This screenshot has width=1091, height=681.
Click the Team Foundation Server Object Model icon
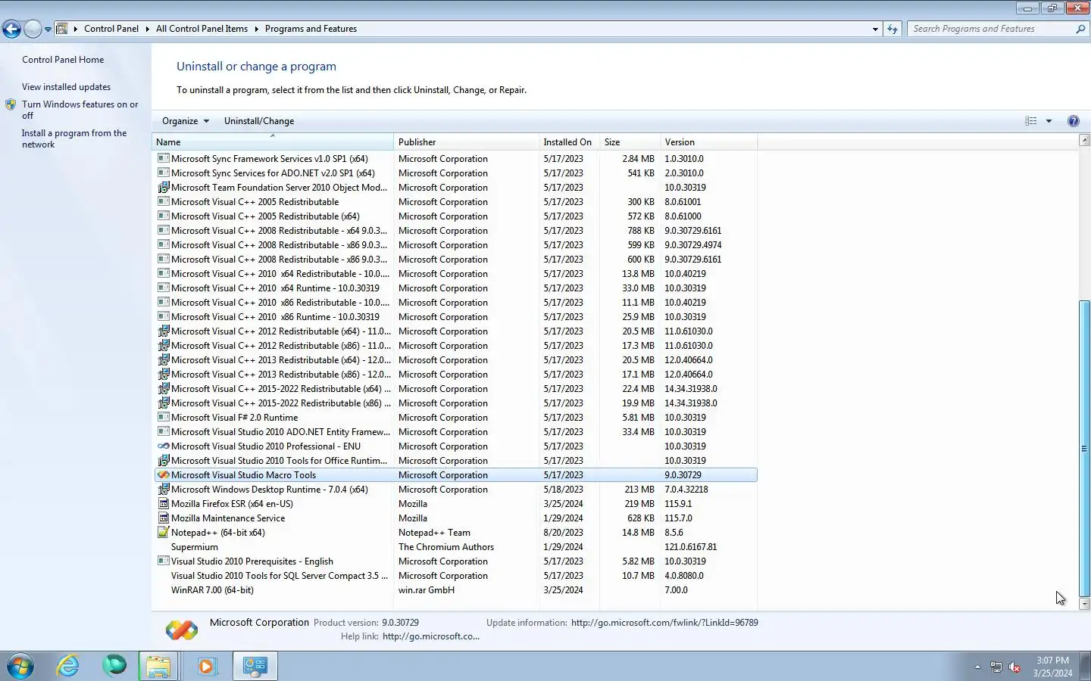pos(163,188)
